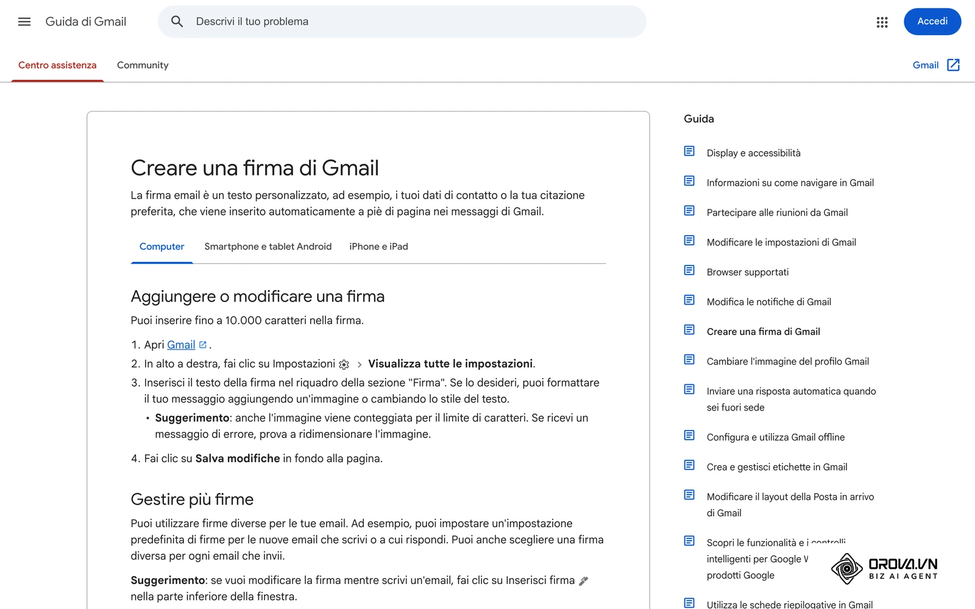
Task: Select the Smartphone e tablet Android tab
Action: (268, 247)
